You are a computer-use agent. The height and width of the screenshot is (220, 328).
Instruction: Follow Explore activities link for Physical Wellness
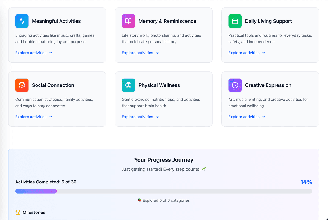137,117
